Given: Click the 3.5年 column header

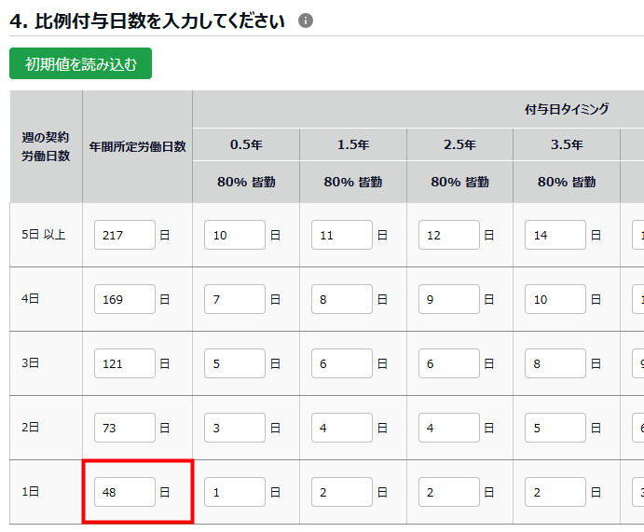Looking at the screenshot, I should 567,144.
